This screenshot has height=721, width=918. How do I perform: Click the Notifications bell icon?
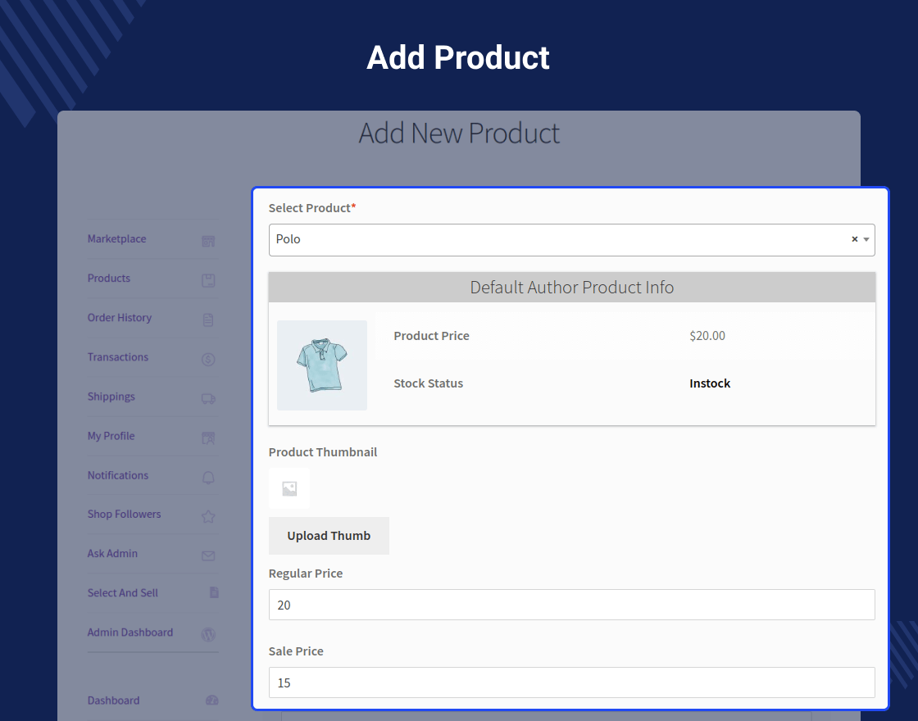pyautogui.click(x=208, y=478)
